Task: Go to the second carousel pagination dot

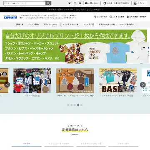Action: (71, 105)
